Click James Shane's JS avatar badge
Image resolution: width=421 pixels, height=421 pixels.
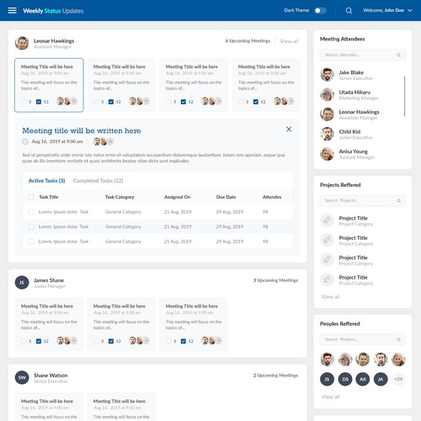tap(22, 282)
